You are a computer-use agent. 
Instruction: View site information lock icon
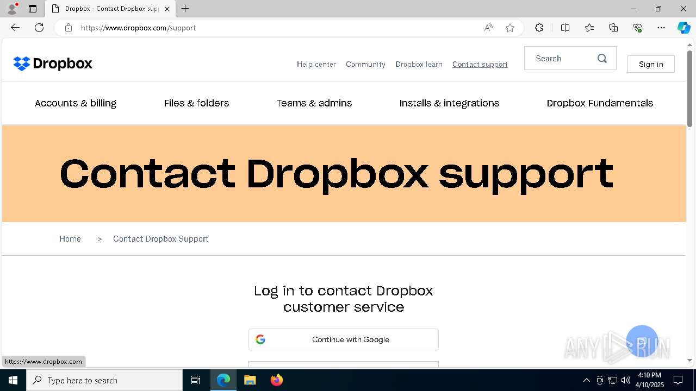69,28
